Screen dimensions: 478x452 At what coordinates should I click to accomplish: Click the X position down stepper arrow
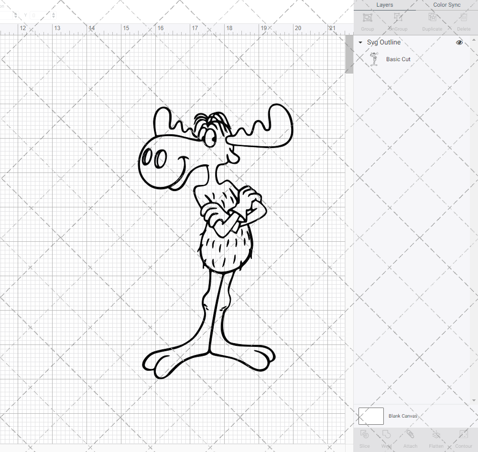pos(16,17)
